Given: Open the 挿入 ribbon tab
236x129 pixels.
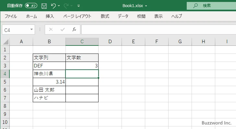Looking at the screenshot, I should (50, 16).
